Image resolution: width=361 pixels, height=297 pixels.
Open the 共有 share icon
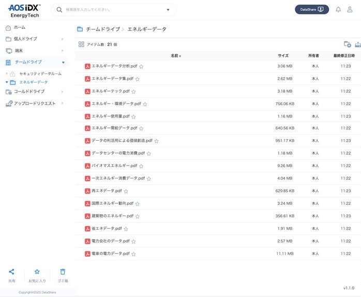[11, 272]
